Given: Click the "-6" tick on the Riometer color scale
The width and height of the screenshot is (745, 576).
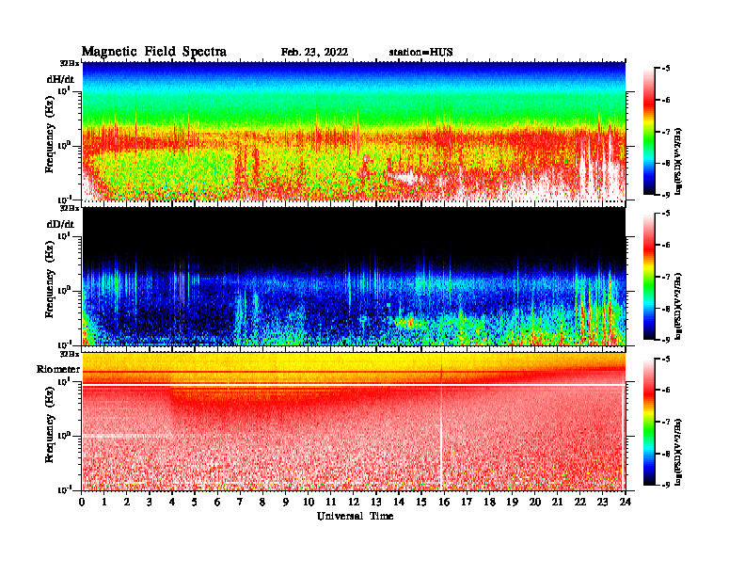Looking at the screenshot, I should (x=666, y=391).
